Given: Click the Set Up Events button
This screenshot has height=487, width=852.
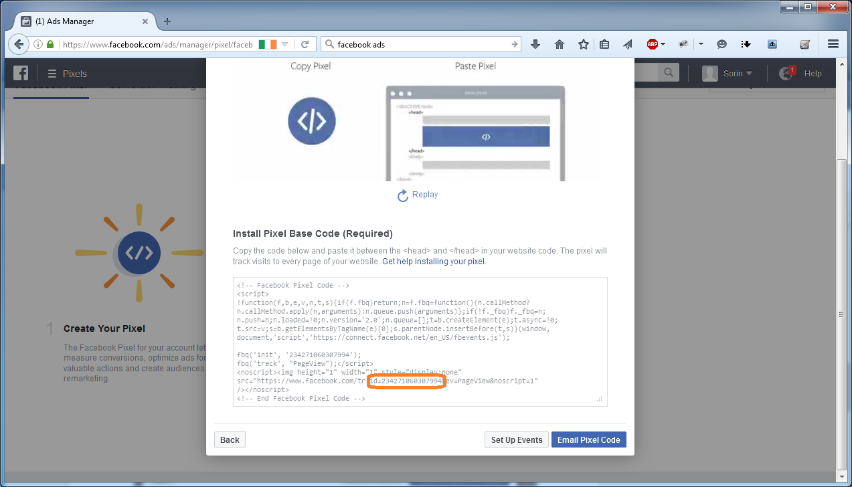Looking at the screenshot, I should point(517,440).
